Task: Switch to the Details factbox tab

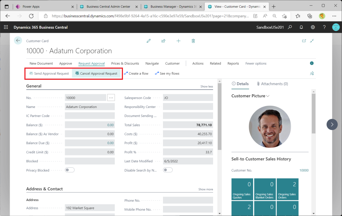Action: 240,84
